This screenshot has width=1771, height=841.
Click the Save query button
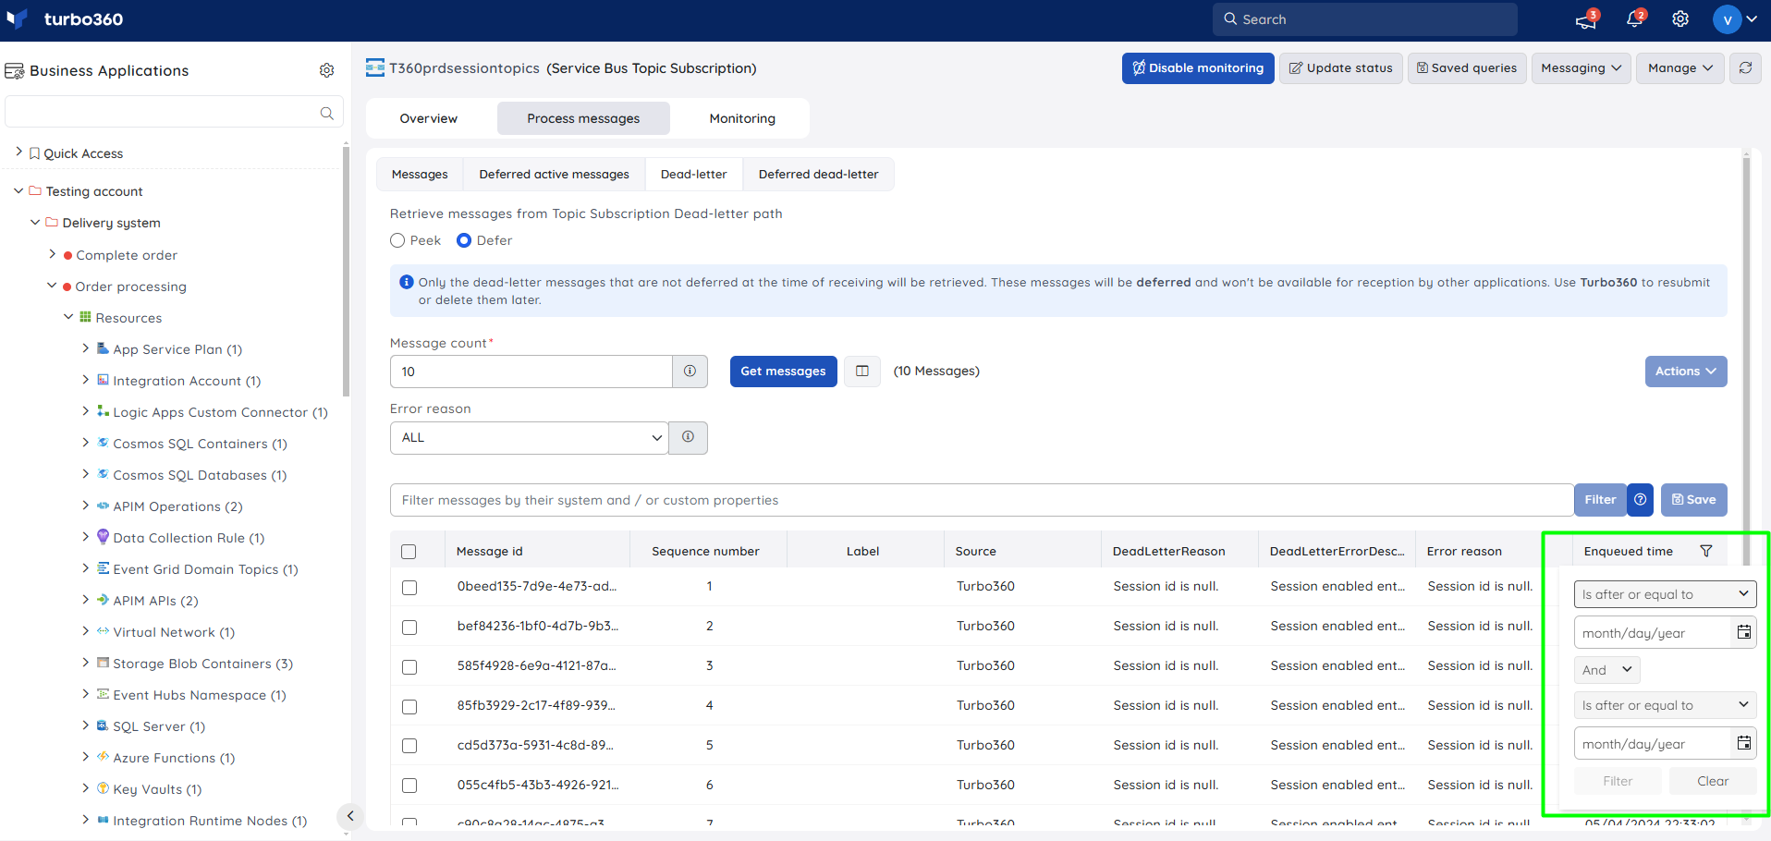click(x=1693, y=500)
